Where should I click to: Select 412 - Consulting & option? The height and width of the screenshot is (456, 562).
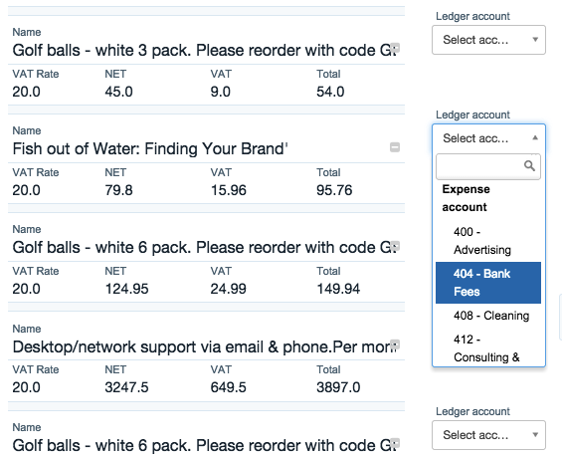coord(488,348)
